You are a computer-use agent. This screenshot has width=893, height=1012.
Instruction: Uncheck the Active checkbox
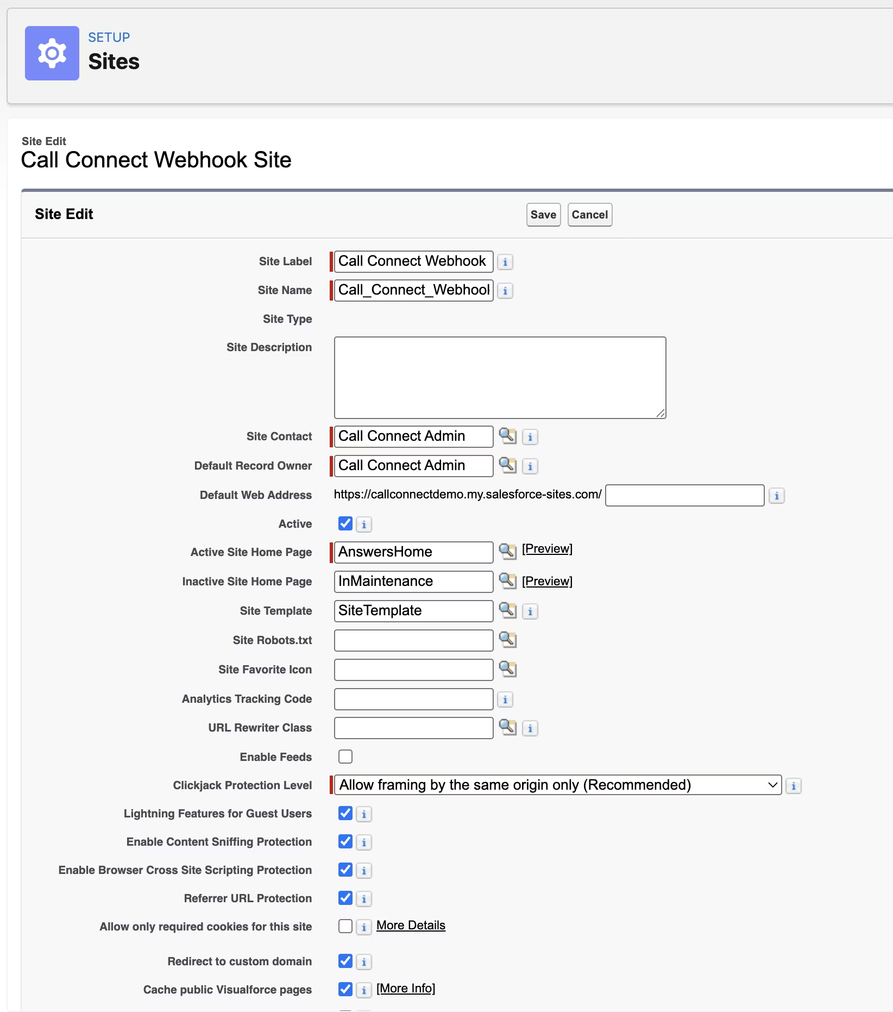tap(345, 523)
